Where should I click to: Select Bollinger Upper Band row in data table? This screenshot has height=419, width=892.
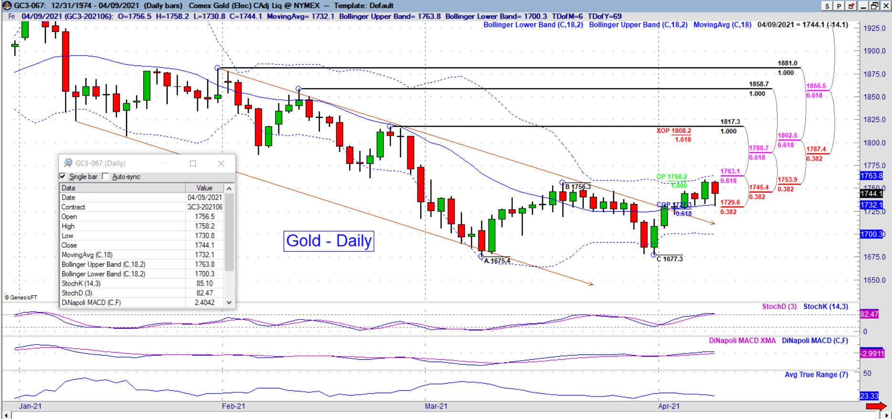click(142, 264)
